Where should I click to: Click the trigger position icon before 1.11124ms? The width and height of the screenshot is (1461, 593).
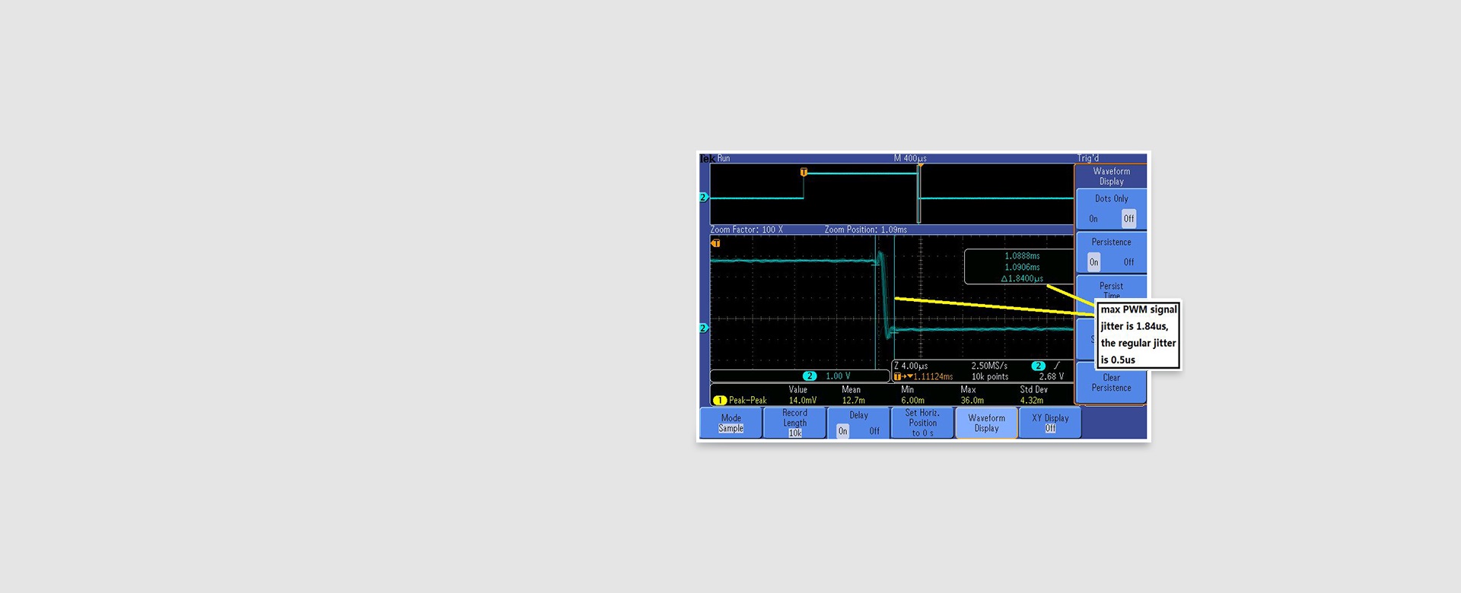point(903,376)
